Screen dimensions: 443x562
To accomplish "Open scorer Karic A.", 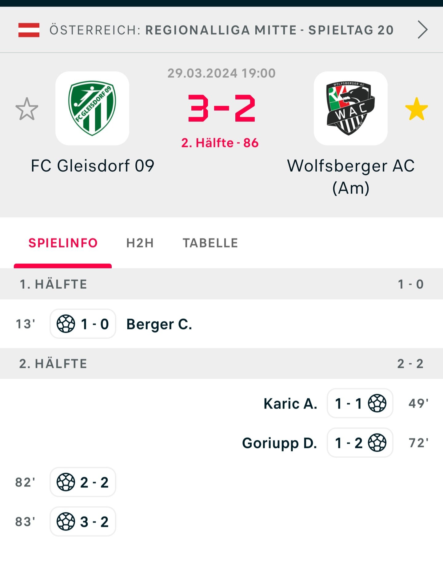I will click(x=290, y=404).
